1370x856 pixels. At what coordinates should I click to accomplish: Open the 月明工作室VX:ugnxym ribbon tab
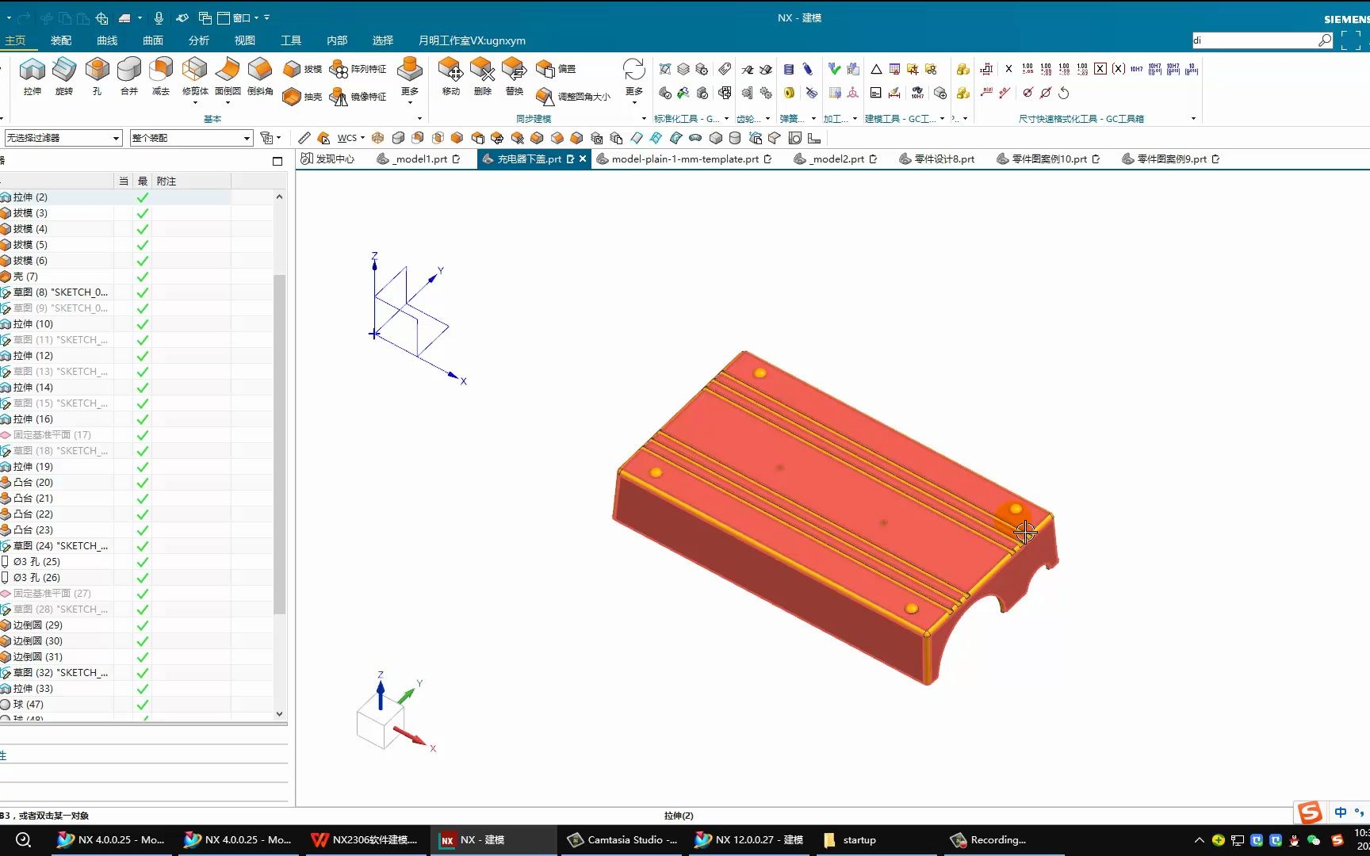pos(472,40)
